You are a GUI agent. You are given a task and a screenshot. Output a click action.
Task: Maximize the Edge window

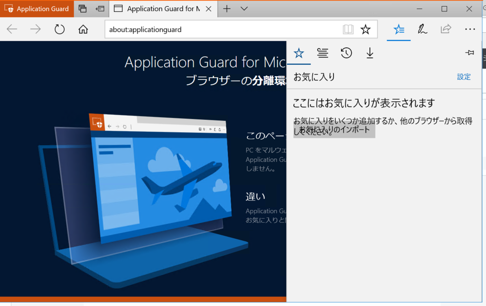(x=444, y=9)
